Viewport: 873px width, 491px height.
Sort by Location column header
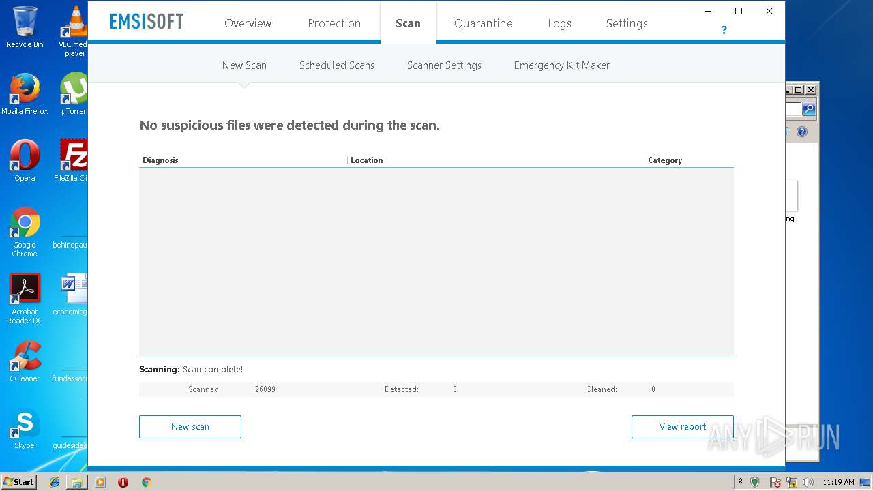click(x=366, y=160)
